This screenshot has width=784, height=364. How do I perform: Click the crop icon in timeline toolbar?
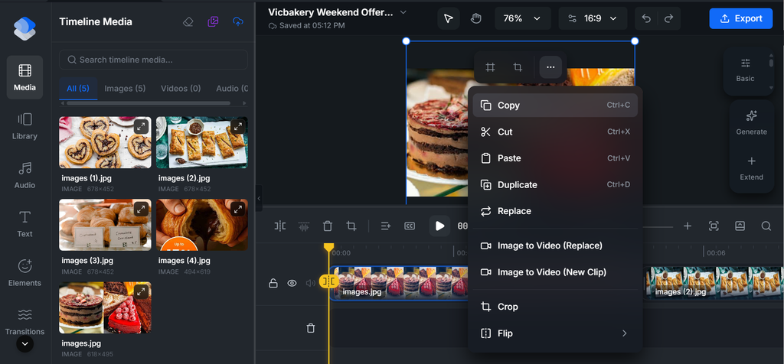coord(351,226)
